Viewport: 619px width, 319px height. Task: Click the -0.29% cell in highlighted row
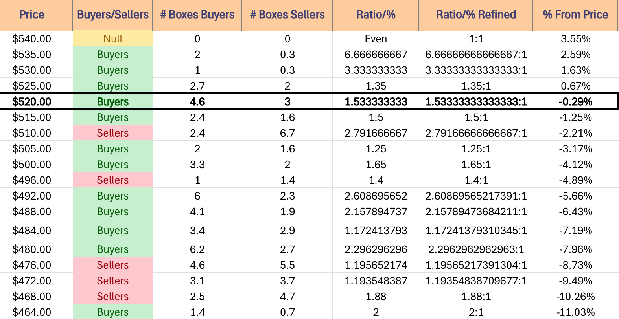pyautogui.click(x=575, y=101)
